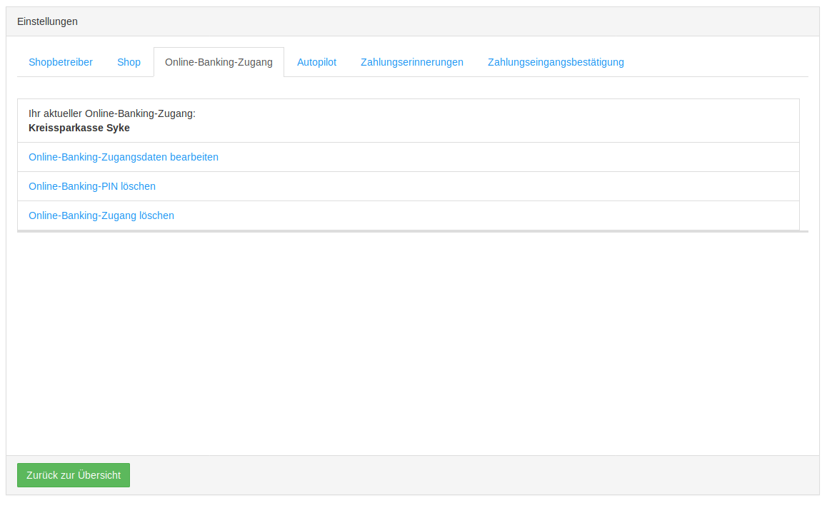832x508 pixels.
Task: Click Online-Banking-Zugangsdaten bearbeiten link
Action: click(x=124, y=157)
